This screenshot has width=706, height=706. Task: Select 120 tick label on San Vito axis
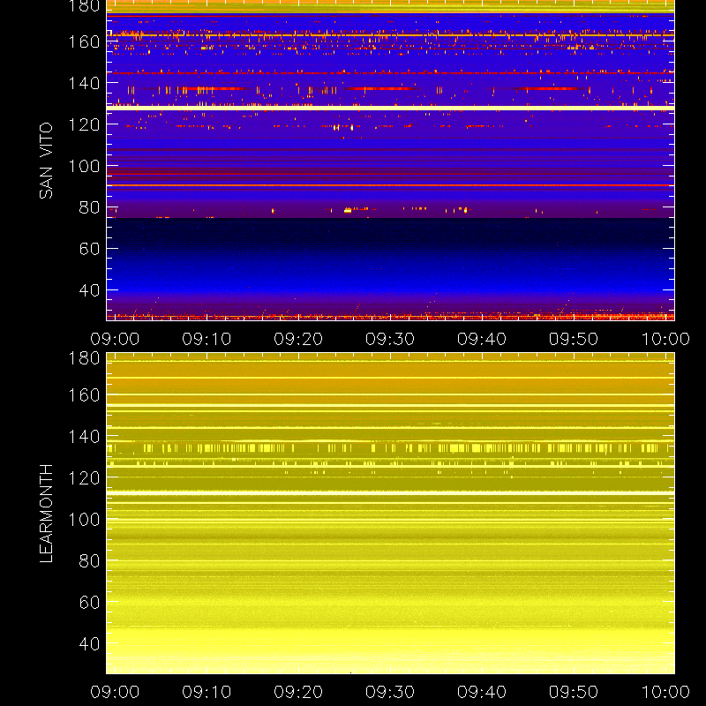pyautogui.click(x=84, y=124)
